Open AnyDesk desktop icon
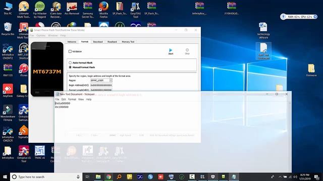323x181 pixels. point(8,90)
